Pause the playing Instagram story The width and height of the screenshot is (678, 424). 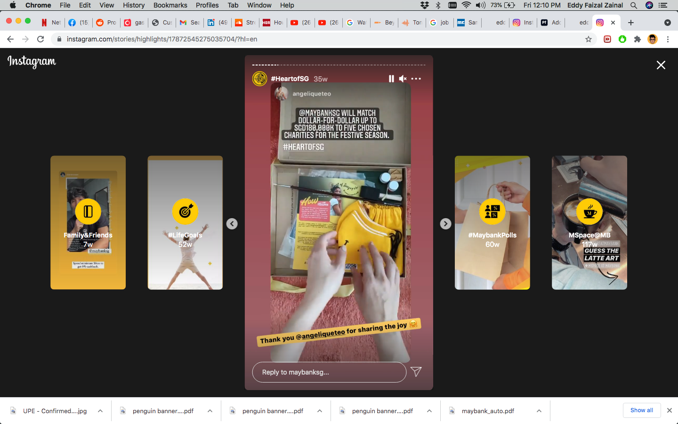[391, 79]
